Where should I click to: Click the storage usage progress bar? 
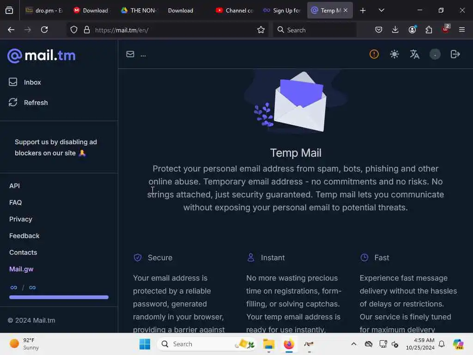(59, 297)
